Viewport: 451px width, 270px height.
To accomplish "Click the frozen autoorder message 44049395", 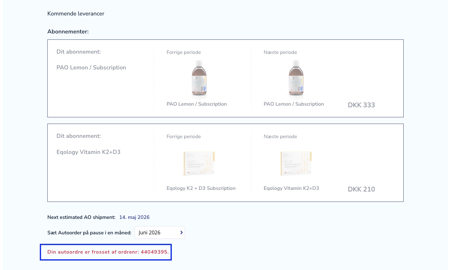I will (x=108, y=252).
